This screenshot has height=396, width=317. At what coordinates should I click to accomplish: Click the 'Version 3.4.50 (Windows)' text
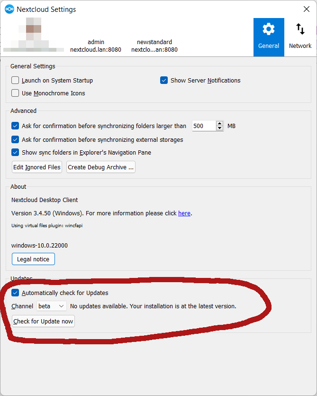click(47, 213)
